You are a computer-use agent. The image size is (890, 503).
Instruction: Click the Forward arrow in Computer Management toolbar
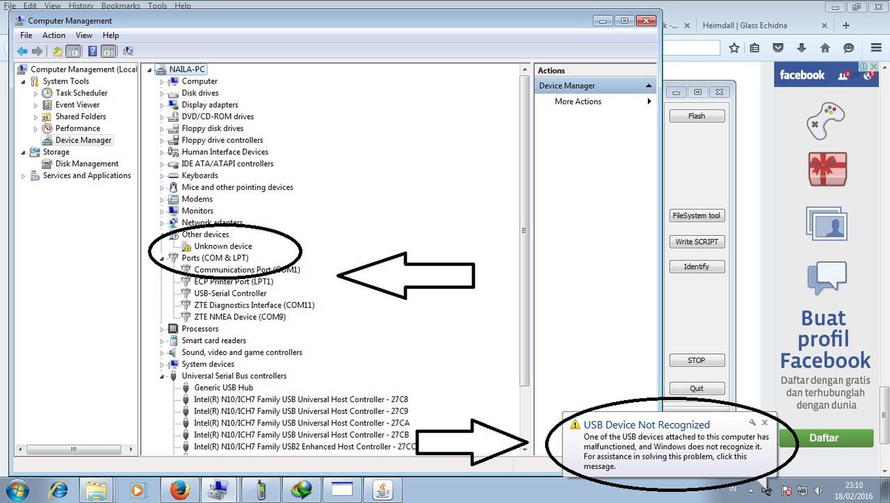pos(37,51)
